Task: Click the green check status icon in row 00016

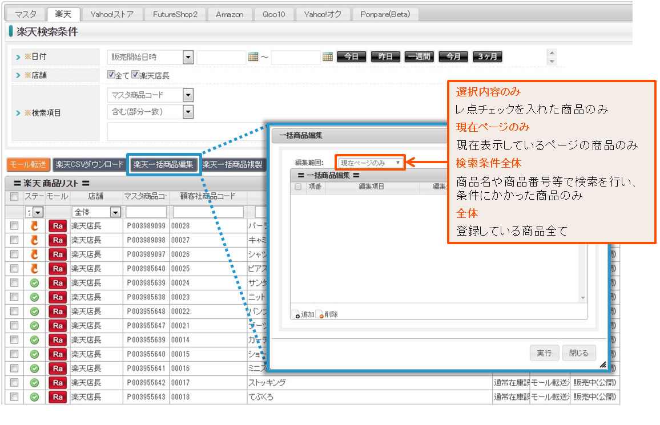Action: [34, 369]
